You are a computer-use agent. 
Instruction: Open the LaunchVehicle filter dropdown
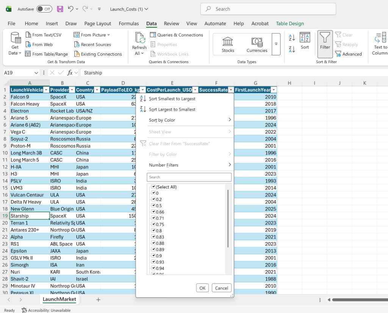[x=46, y=90]
